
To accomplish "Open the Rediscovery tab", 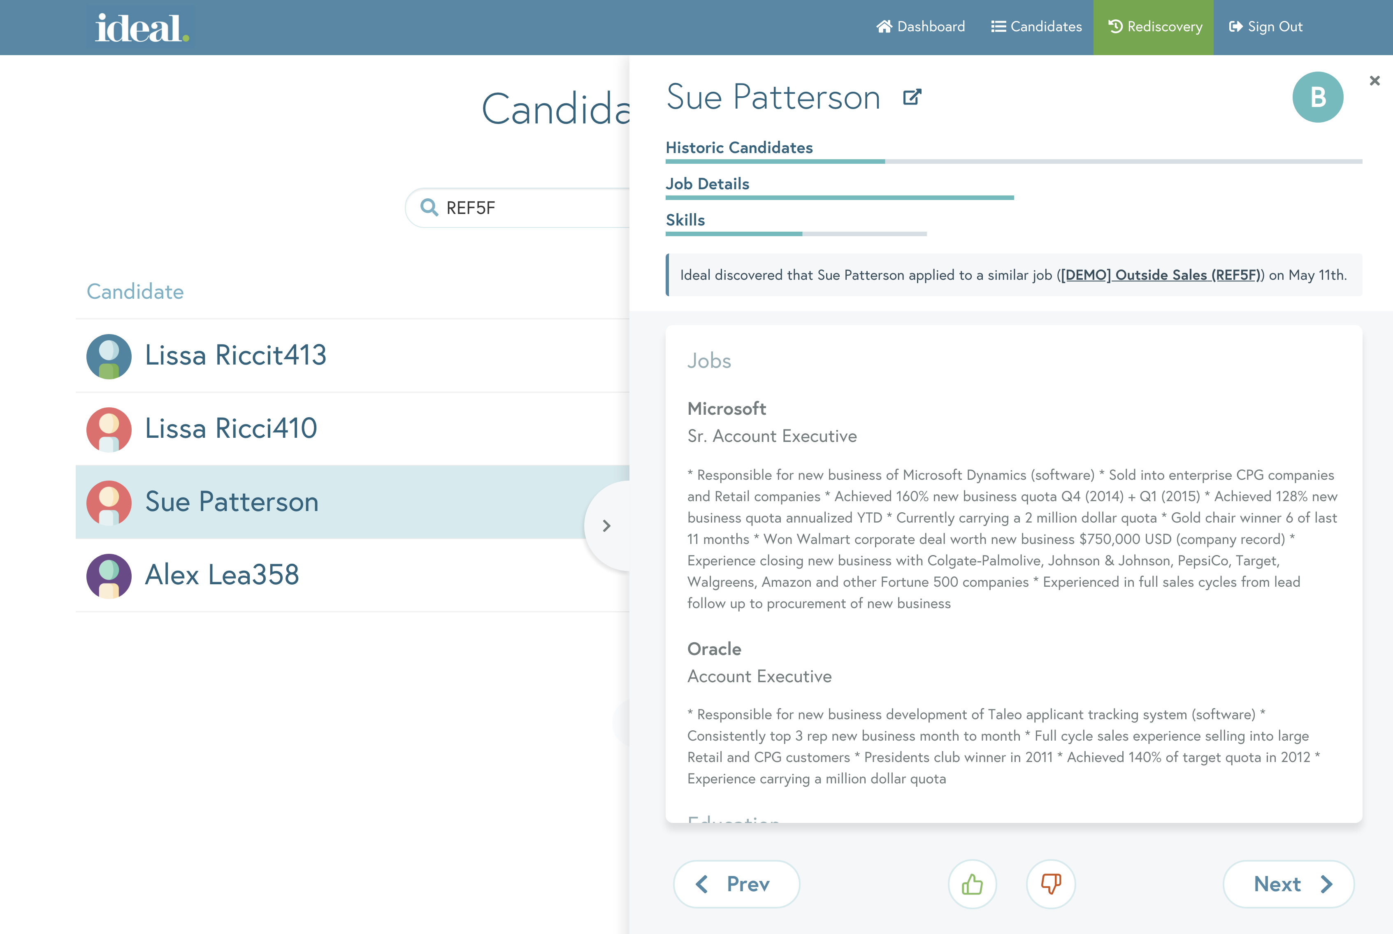I will coord(1155,27).
